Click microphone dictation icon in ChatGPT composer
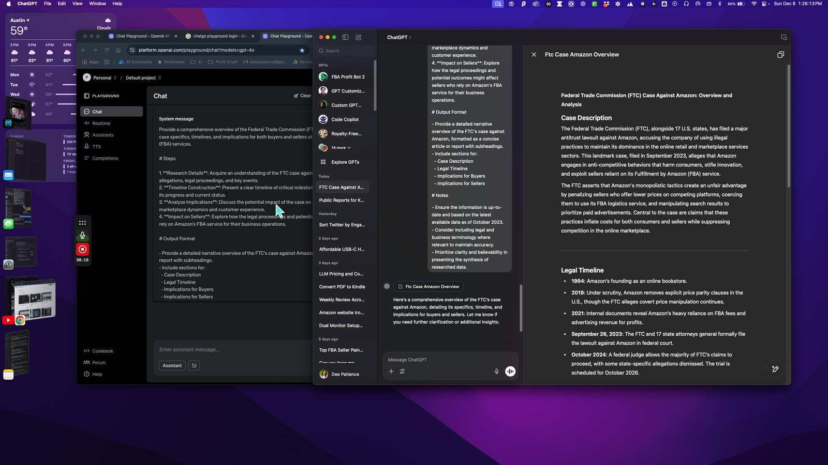 click(496, 371)
